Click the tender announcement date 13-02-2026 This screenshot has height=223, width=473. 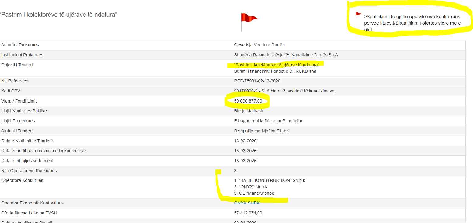(x=245, y=141)
